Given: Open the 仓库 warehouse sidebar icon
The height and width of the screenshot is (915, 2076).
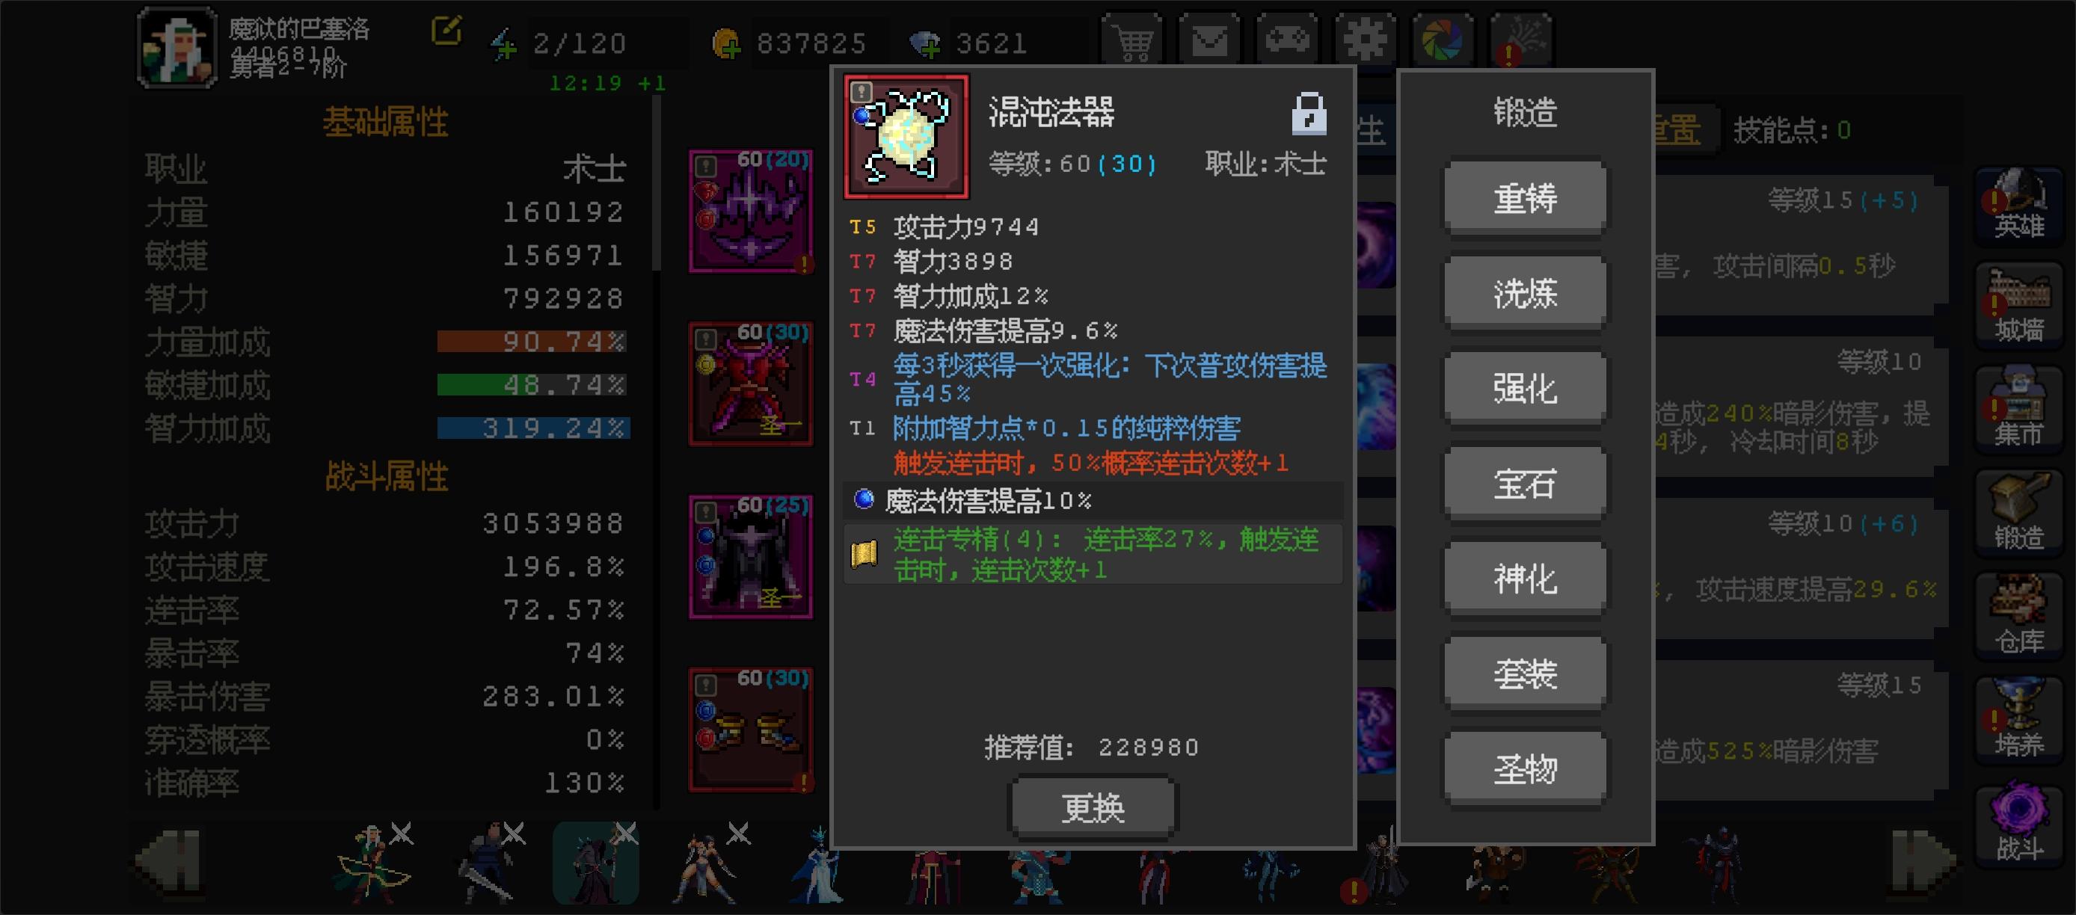Looking at the screenshot, I should (2018, 614).
